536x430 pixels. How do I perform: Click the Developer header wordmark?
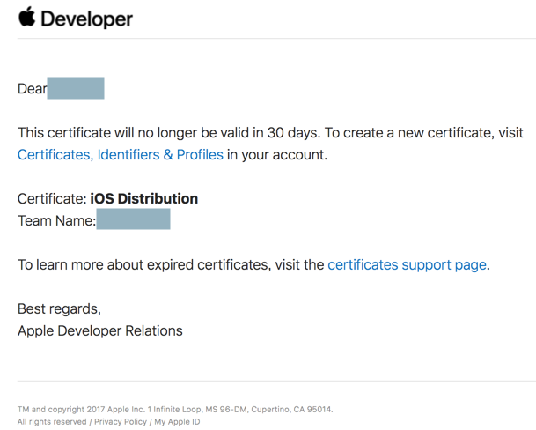pos(86,19)
